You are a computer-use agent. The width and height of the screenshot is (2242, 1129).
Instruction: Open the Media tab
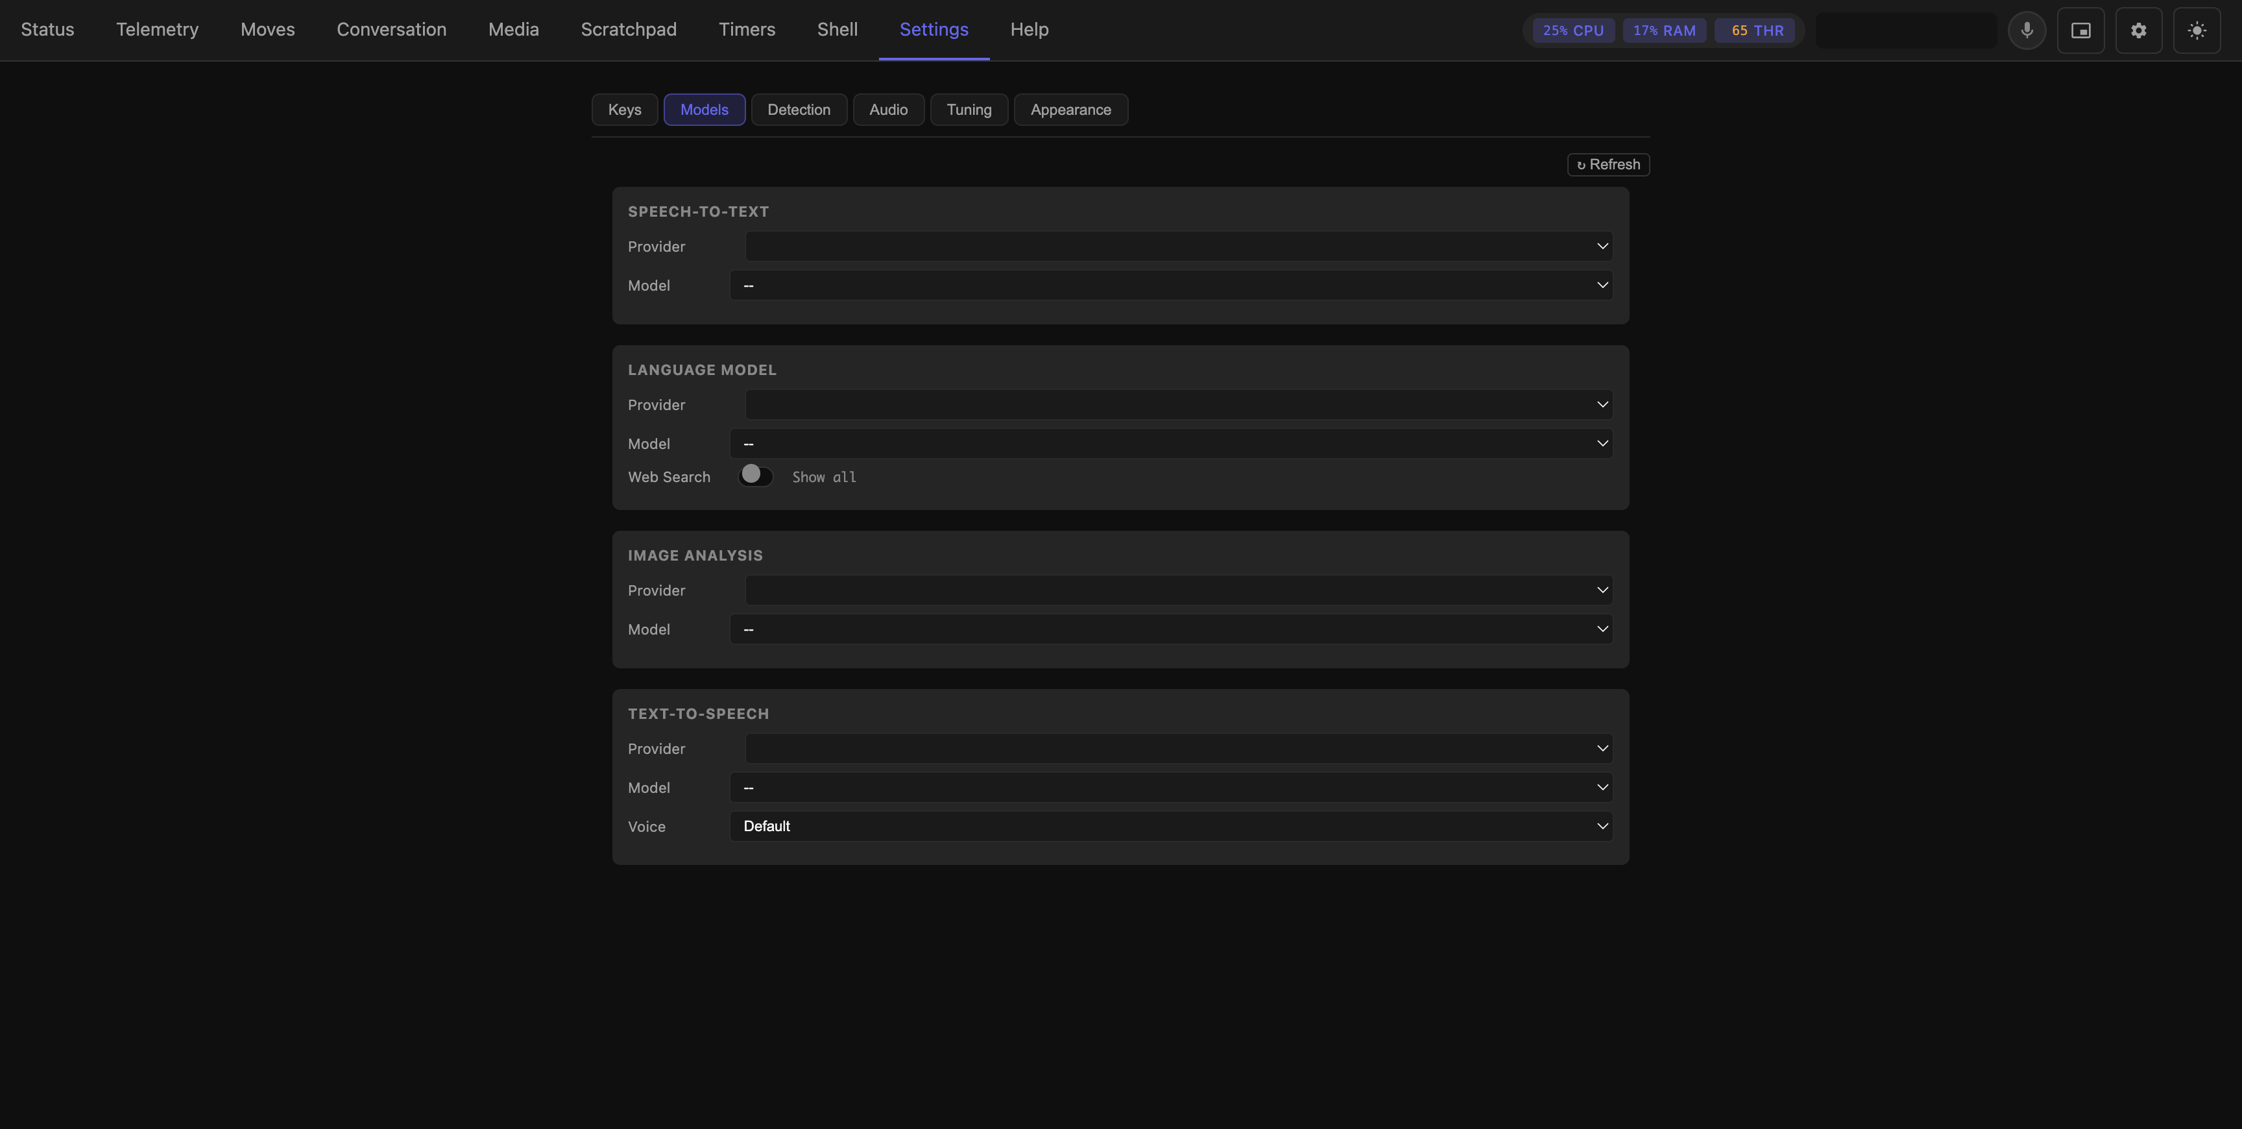[514, 30]
